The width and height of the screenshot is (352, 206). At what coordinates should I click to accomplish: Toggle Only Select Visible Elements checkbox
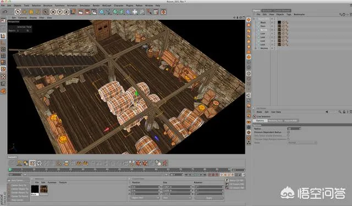(x=288, y=135)
